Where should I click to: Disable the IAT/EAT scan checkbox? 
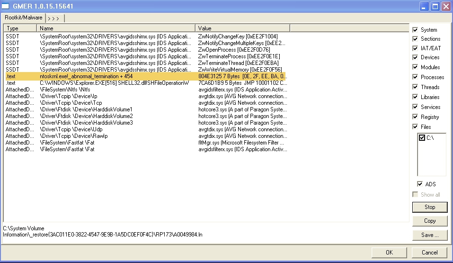(x=415, y=48)
